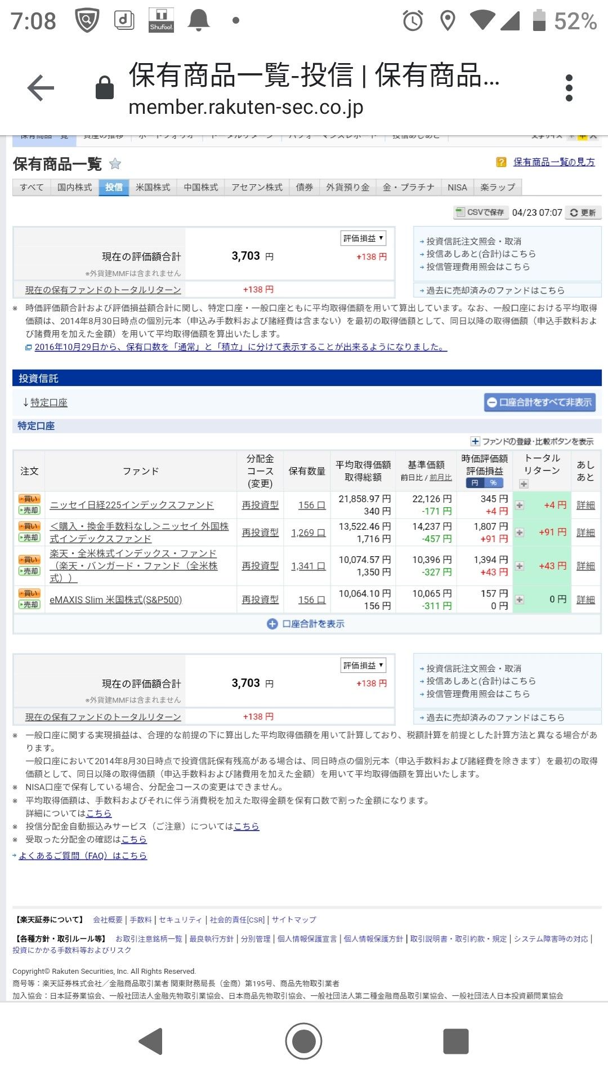Open upper 過去に売却済みのファンドはこちら link
Image resolution: width=608 pixels, height=1082 pixels.
(495, 290)
